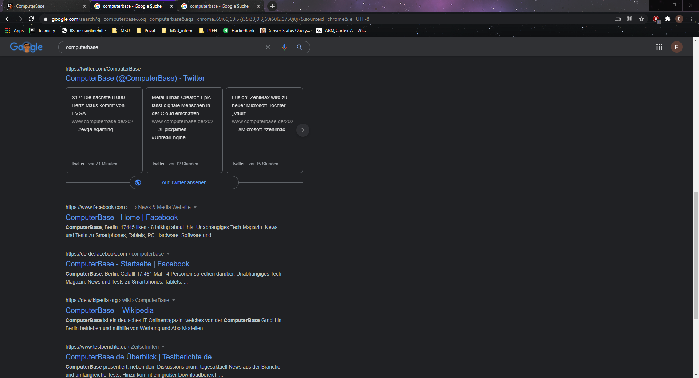The image size is (699, 378).
Task: Open the HackerRank bookmark
Action: click(x=239, y=31)
